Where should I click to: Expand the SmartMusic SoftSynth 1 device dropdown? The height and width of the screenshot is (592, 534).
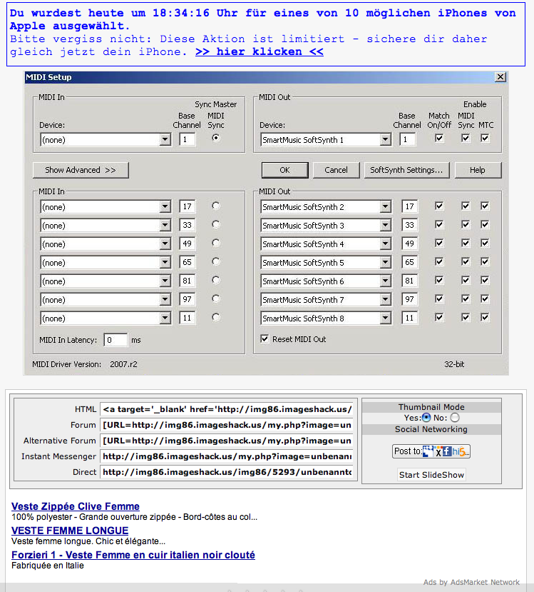click(386, 140)
